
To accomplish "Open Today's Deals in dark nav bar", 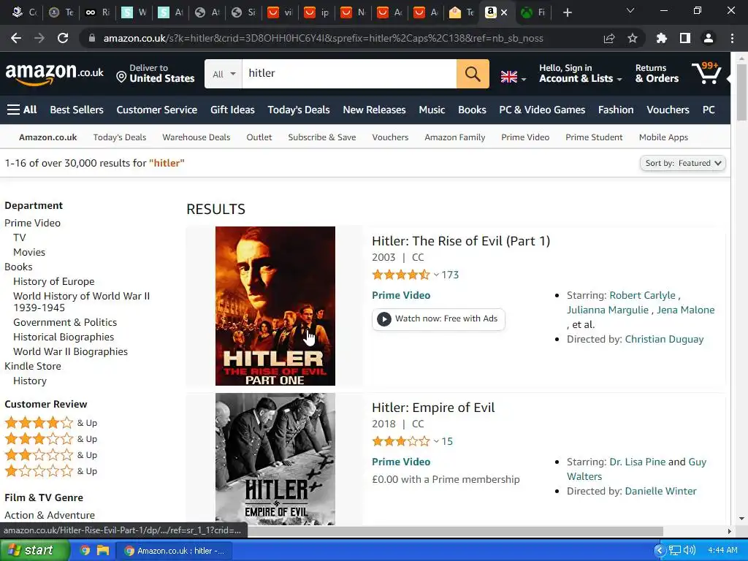I will (x=299, y=110).
